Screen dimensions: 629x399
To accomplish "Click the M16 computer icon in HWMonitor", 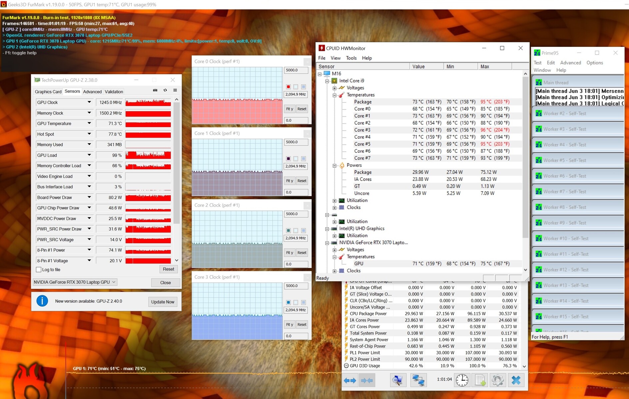I will pos(327,73).
